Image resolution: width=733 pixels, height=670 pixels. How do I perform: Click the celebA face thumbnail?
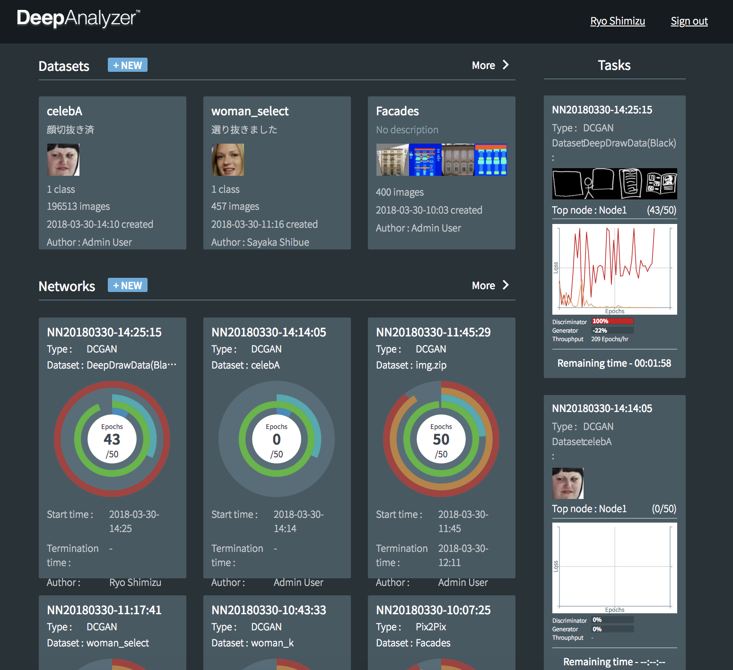point(63,160)
